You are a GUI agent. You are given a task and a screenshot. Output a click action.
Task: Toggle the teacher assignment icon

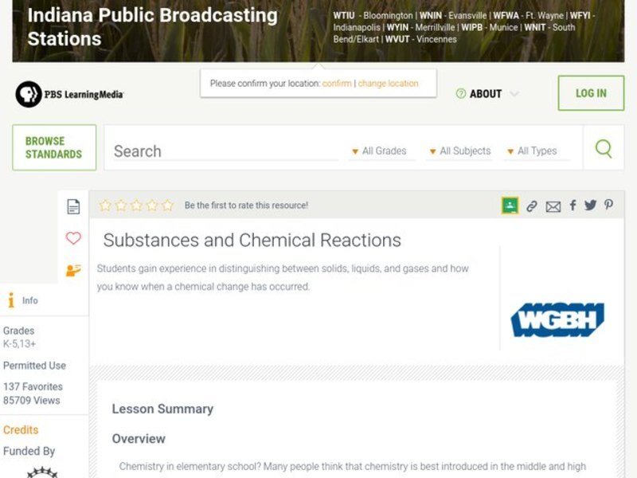tap(73, 269)
